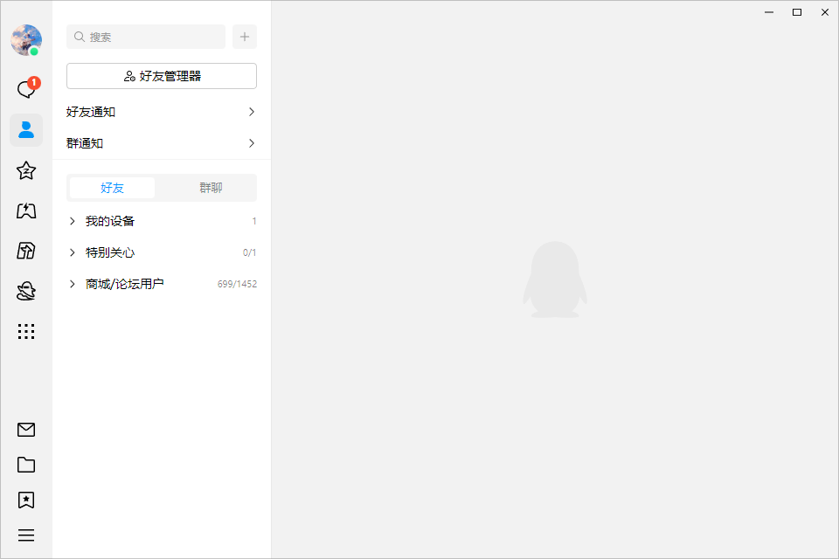Open the main menu hamburger icon
The height and width of the screenshot is (559, 839).
[26, 535]
